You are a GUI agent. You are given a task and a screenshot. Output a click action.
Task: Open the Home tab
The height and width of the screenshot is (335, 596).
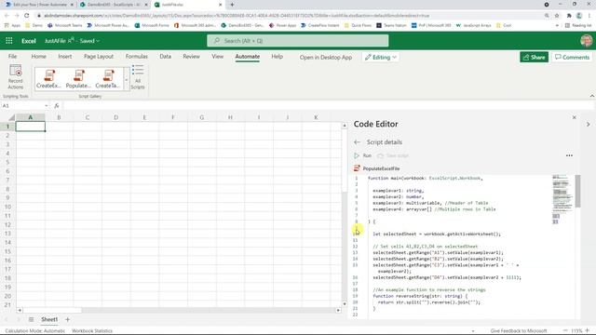click(x=39, y=56)
